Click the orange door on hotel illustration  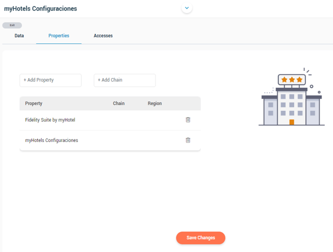292,122
